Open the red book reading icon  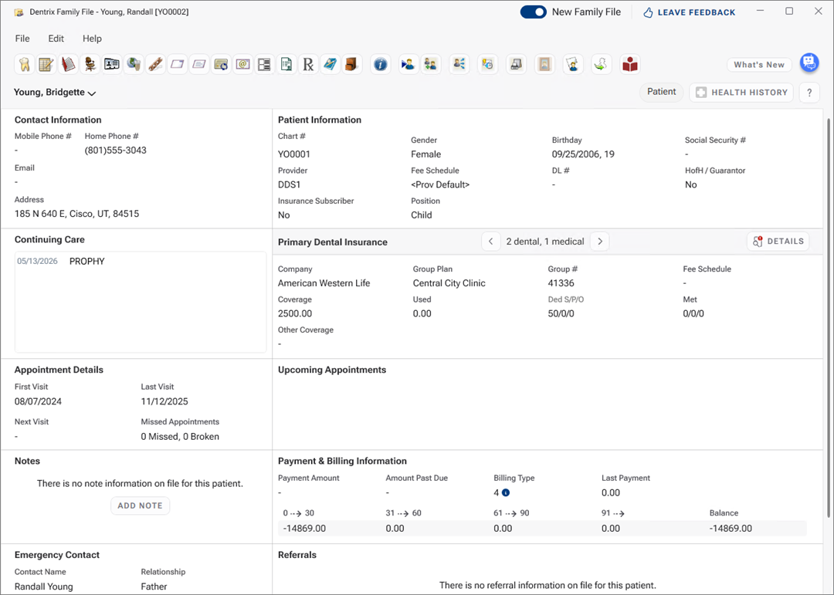click(x=630, y=65)
